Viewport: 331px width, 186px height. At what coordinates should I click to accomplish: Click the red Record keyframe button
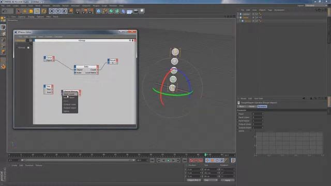point(191,161)
